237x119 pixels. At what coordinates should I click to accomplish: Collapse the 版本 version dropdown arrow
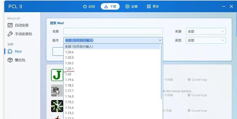tap(160, 40)
